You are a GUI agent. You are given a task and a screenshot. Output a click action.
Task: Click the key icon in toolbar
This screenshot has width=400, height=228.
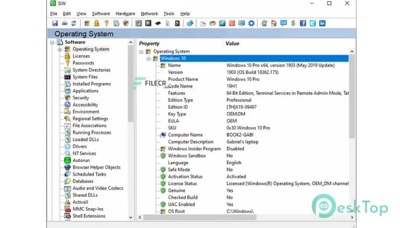pos(107,23)
